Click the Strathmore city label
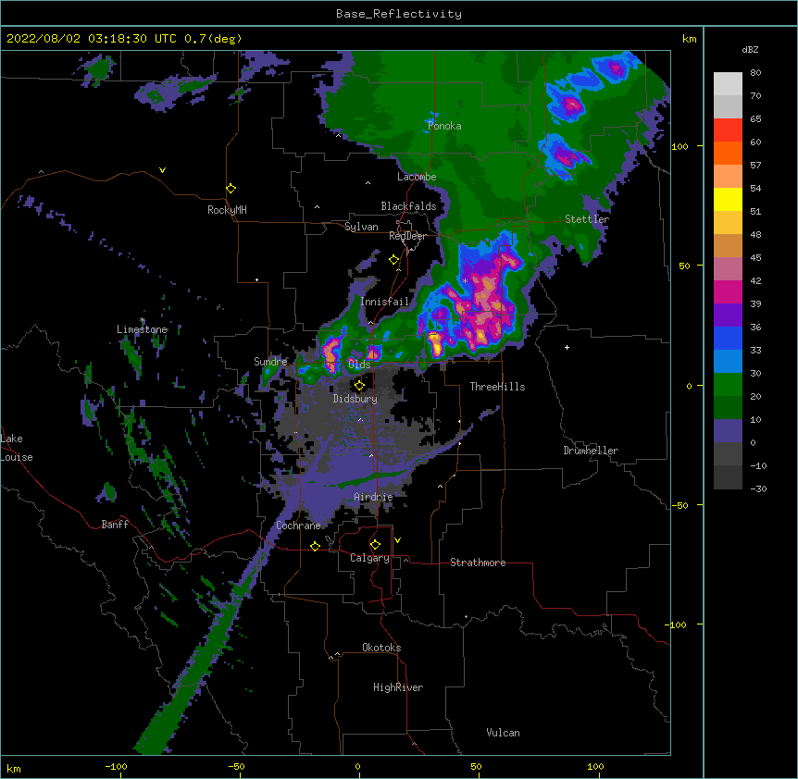 coord(478,563)
